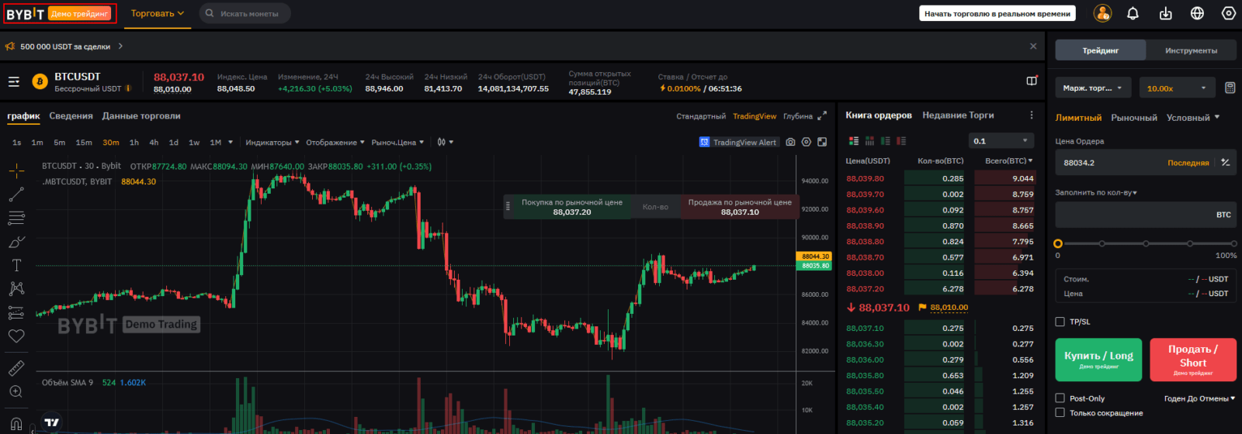The height and width of the screenshot is (434, 1242).
Task: Open the calculator icon near leverage
Action: (1230, 88)
